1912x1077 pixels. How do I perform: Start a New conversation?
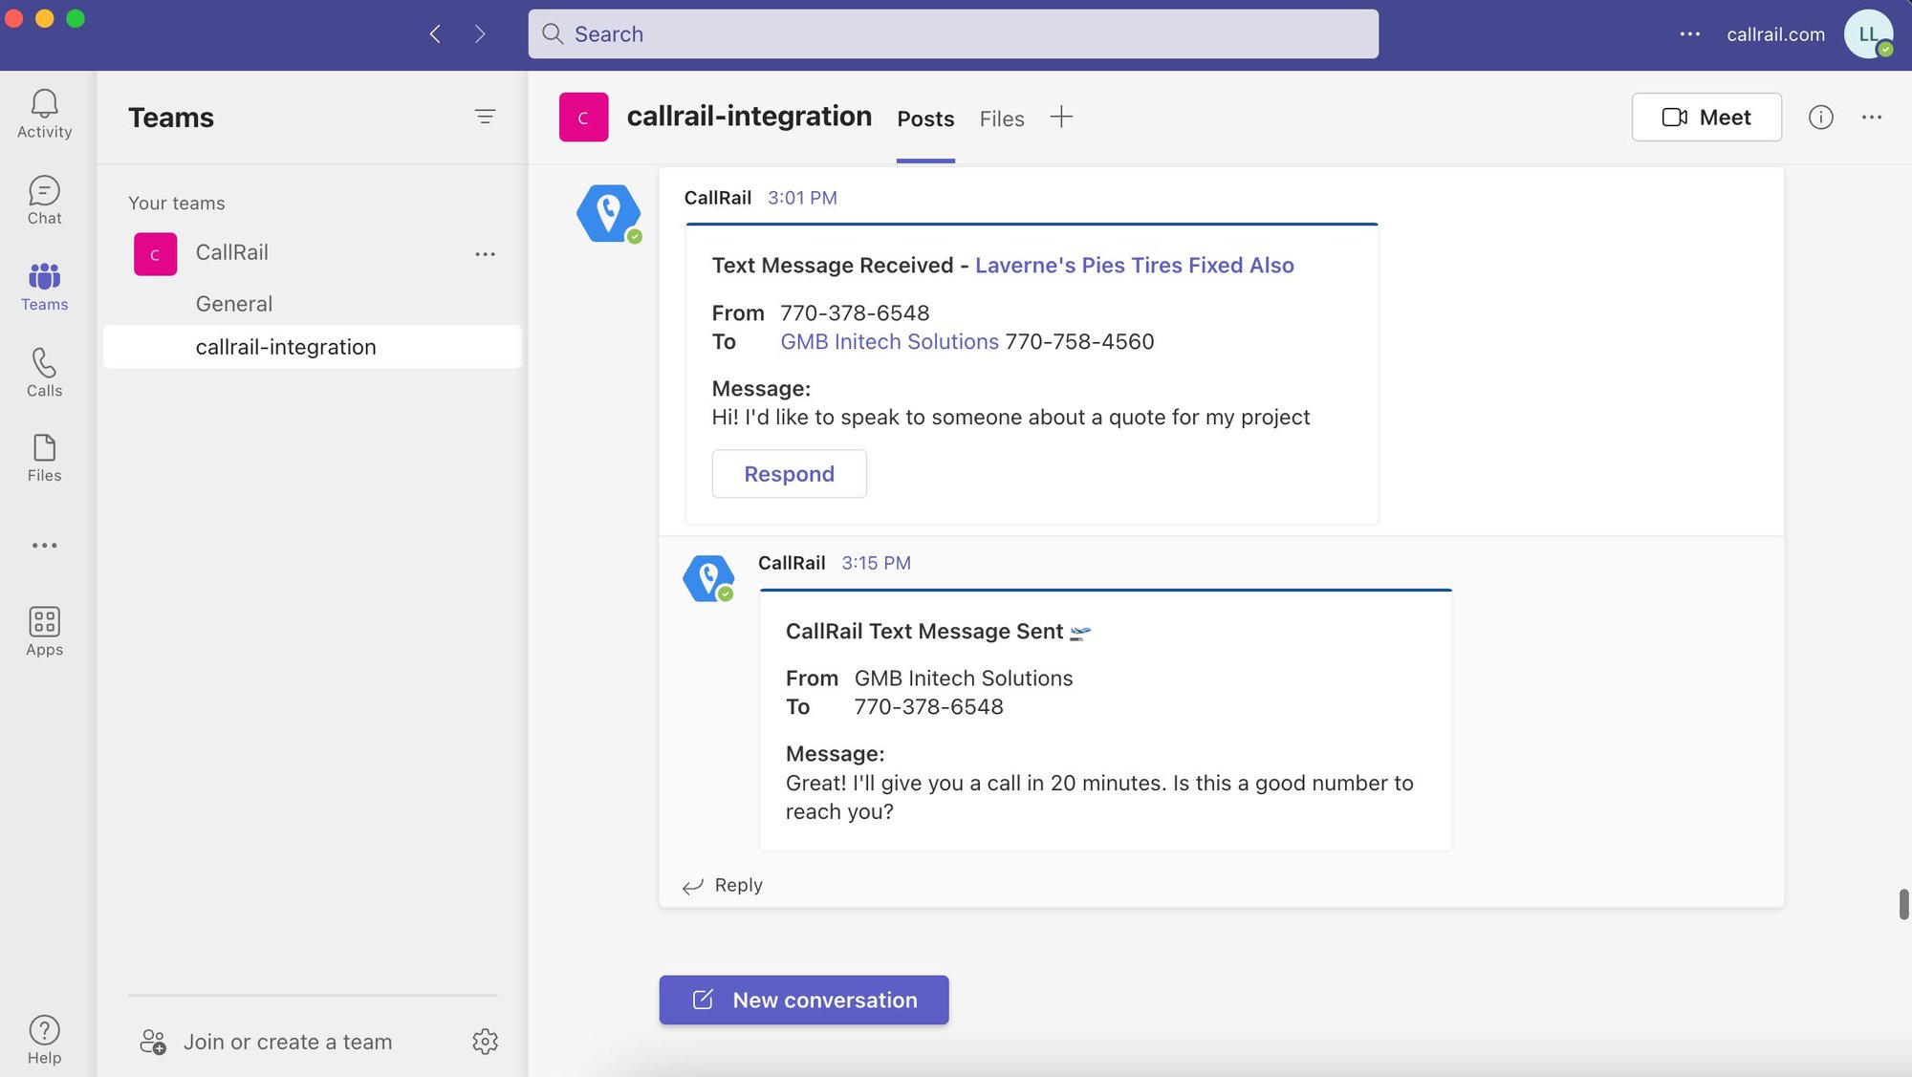tap(803, 1000)
